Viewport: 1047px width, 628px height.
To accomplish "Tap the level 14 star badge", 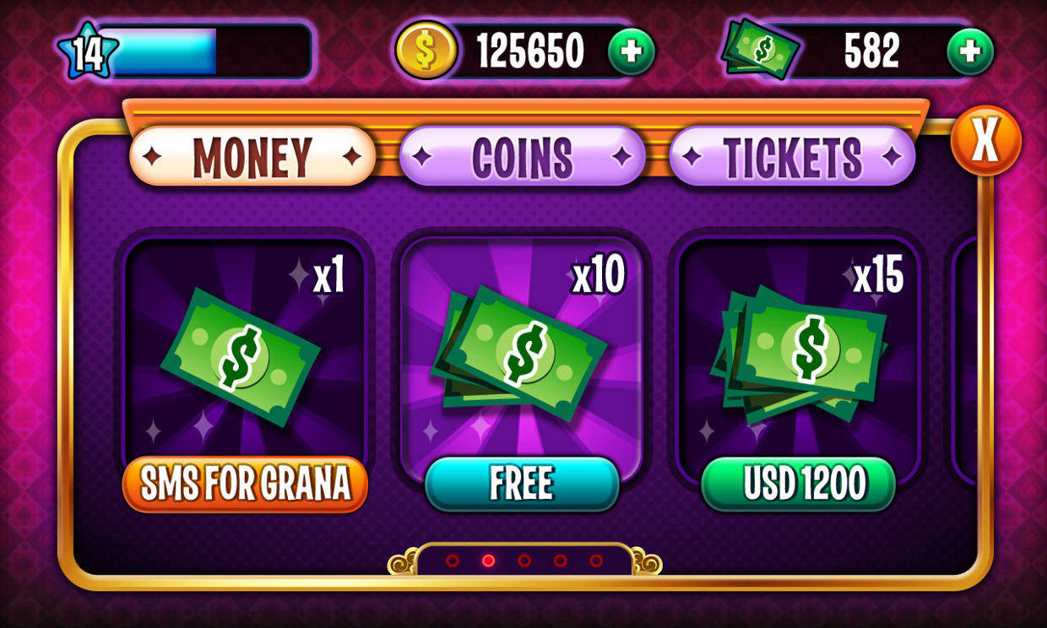I will pos(88,51).
